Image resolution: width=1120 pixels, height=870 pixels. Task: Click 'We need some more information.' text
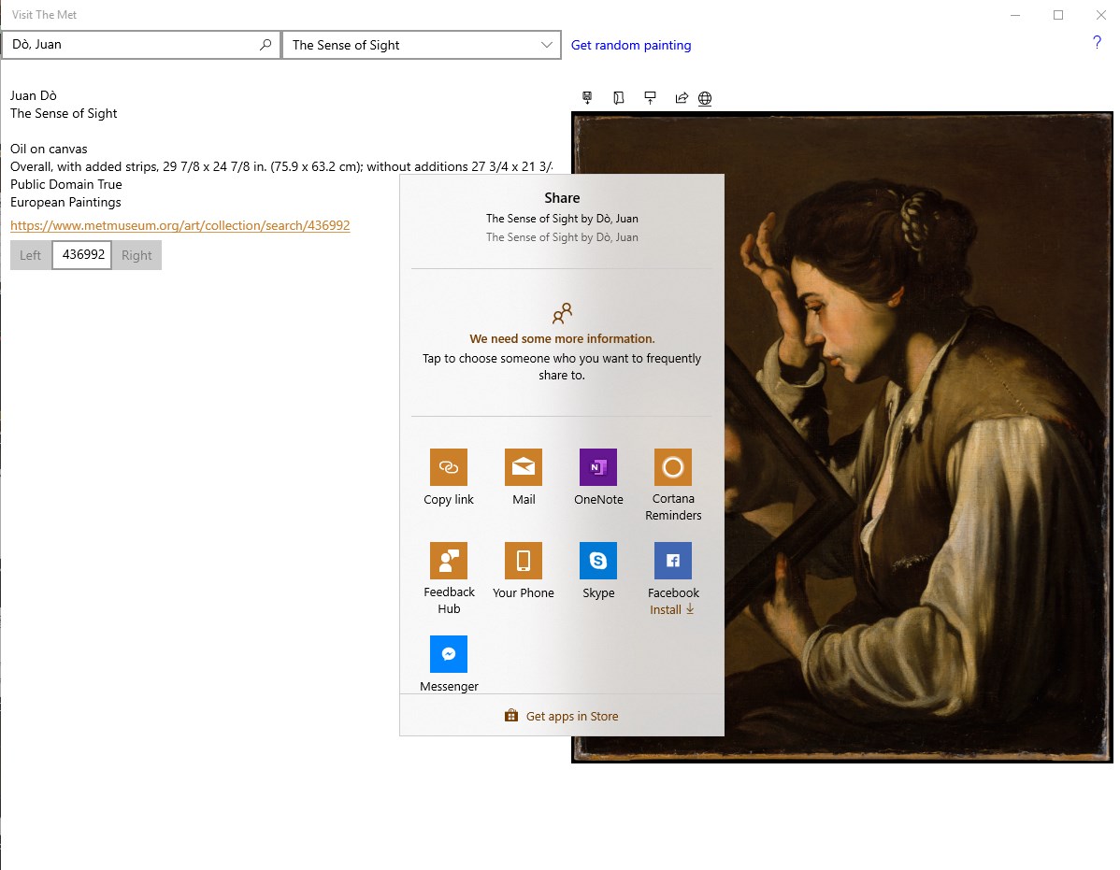(562, 338)
